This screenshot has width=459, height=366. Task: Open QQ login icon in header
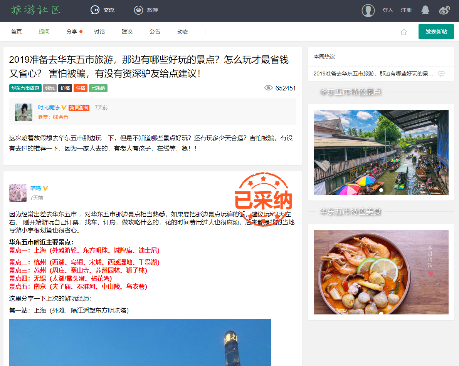pos(425,10)
